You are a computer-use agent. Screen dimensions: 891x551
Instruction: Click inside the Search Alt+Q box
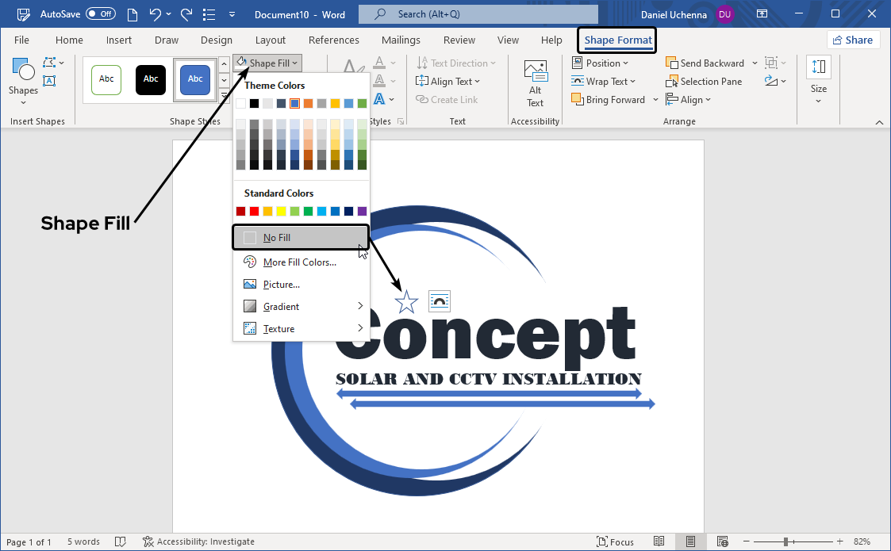pos(476,13)
